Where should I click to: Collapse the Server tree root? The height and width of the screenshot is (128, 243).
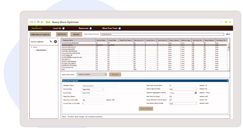(x=32, y=47)
